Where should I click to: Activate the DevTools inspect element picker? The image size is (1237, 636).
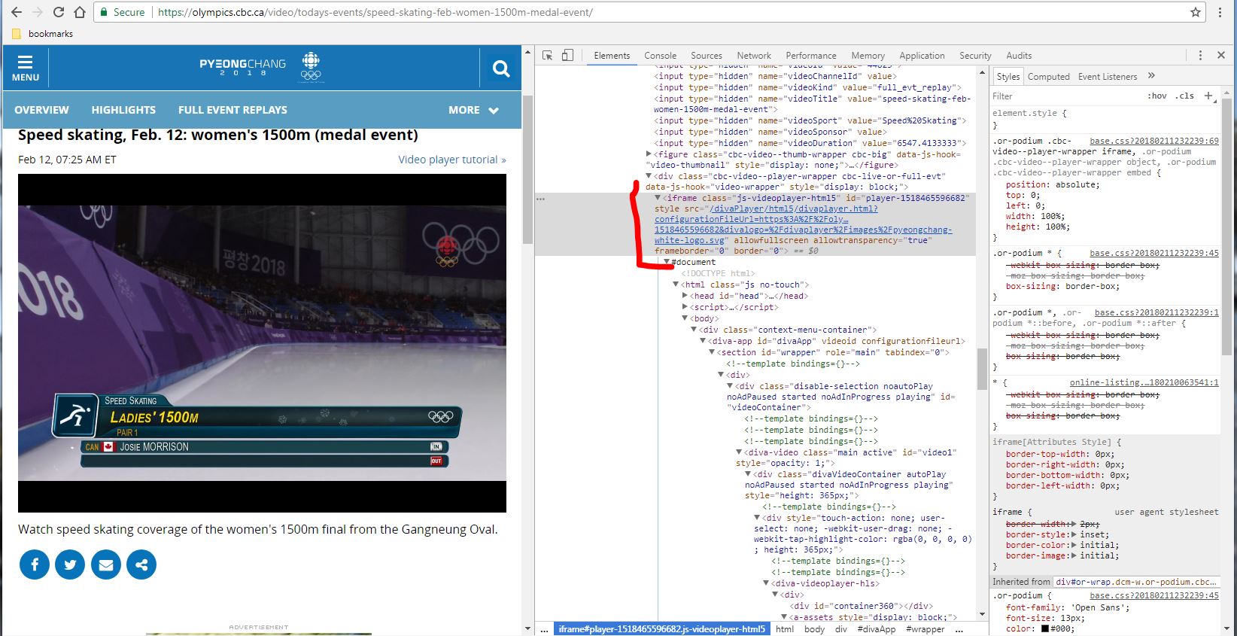548,56
